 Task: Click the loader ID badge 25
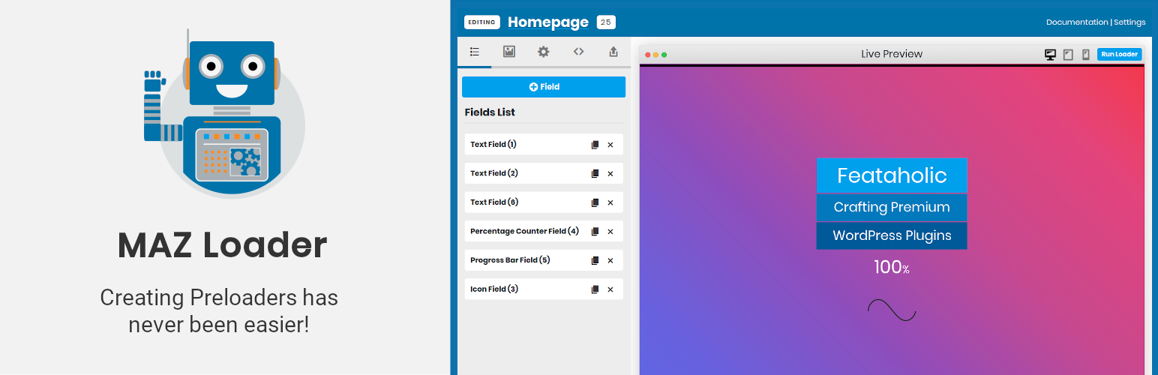click(x=606, y=22)
